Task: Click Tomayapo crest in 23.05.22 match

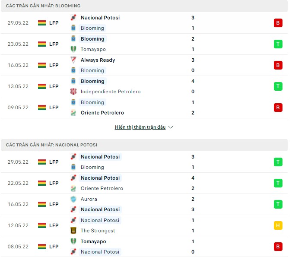Action: coord(73,49)
